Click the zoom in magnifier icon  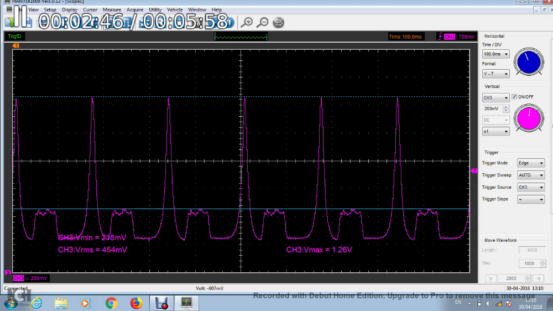pos(247,22)
